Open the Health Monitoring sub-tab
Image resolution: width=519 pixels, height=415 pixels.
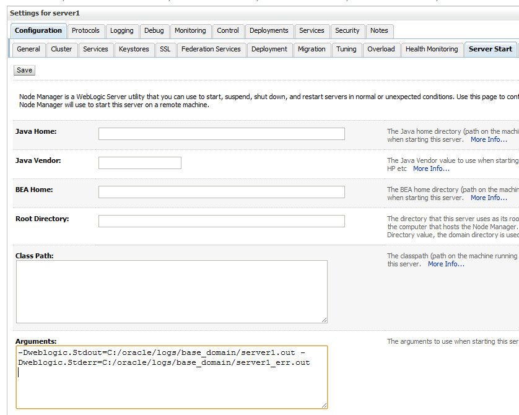(x=432, y=49)
